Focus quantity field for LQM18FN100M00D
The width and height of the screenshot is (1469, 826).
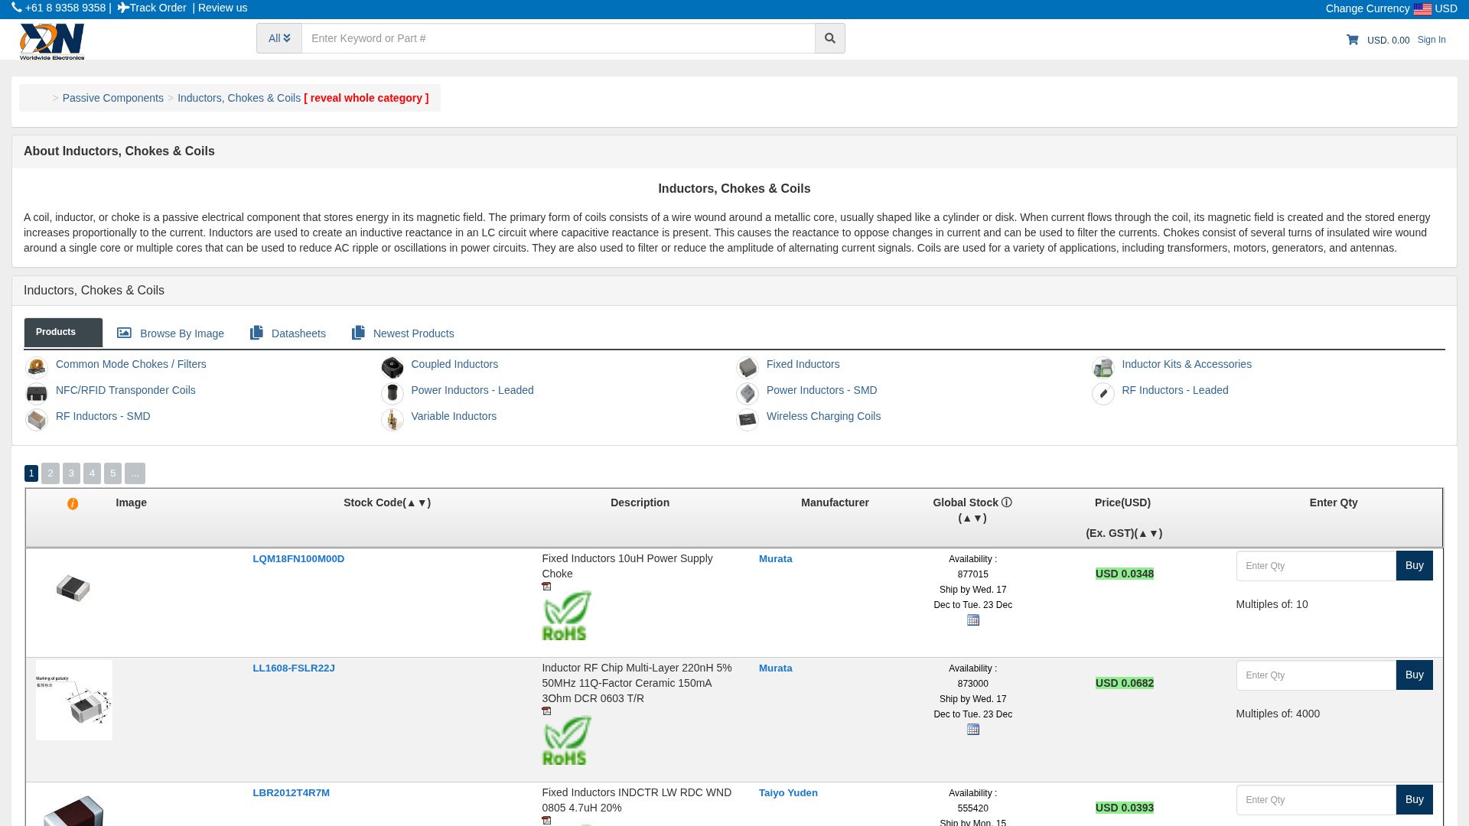[1316, 566]
